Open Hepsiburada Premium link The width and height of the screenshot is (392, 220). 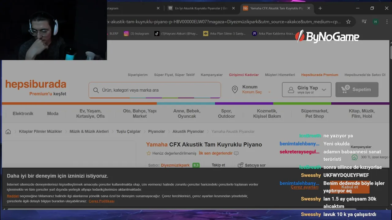tap(320, 75)
